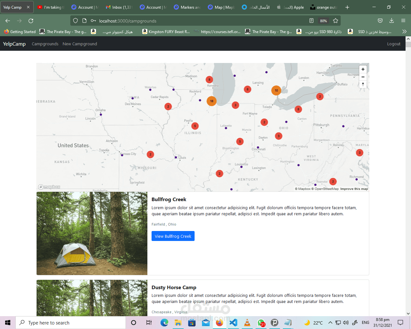Image resolution: width=411 pixels, height=329 pixels.
Task: Go to Campgrounds nav link
Action: (45, 44)
